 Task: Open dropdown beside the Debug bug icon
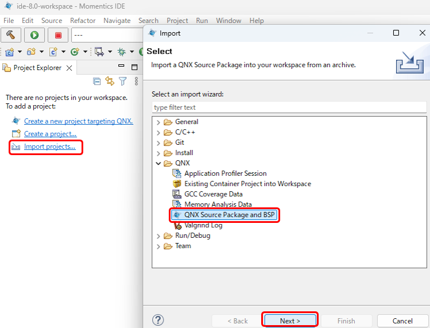click(x=132, y=52)
